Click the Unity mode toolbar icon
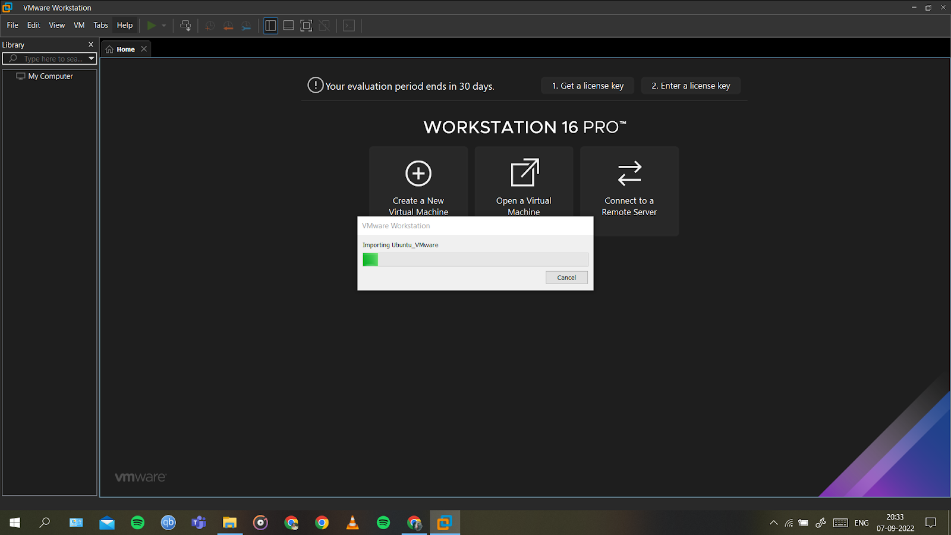The width and height of the screenshot is (951, 535). click(x=325, y=26)
